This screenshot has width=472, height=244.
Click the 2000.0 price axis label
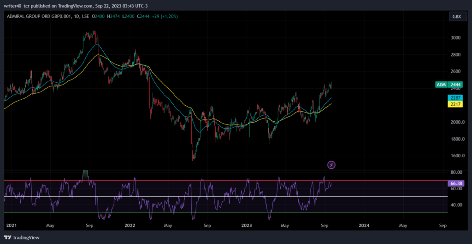point(458,122)
